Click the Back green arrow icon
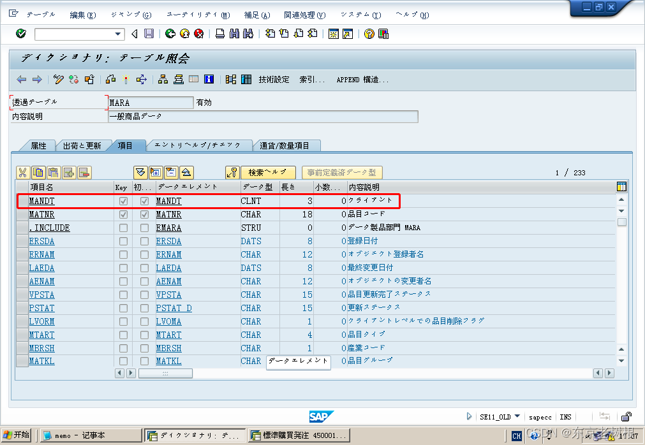 click(170, 34)
